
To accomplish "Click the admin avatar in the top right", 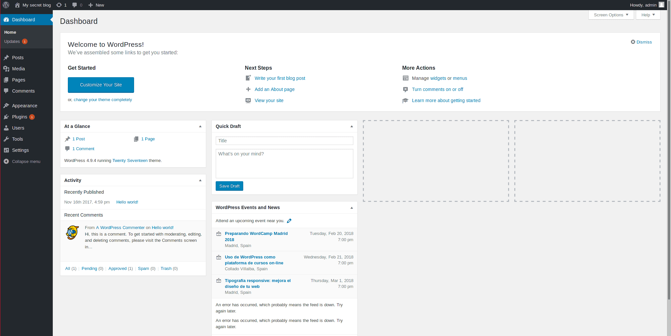I will (x=661, y=5).
